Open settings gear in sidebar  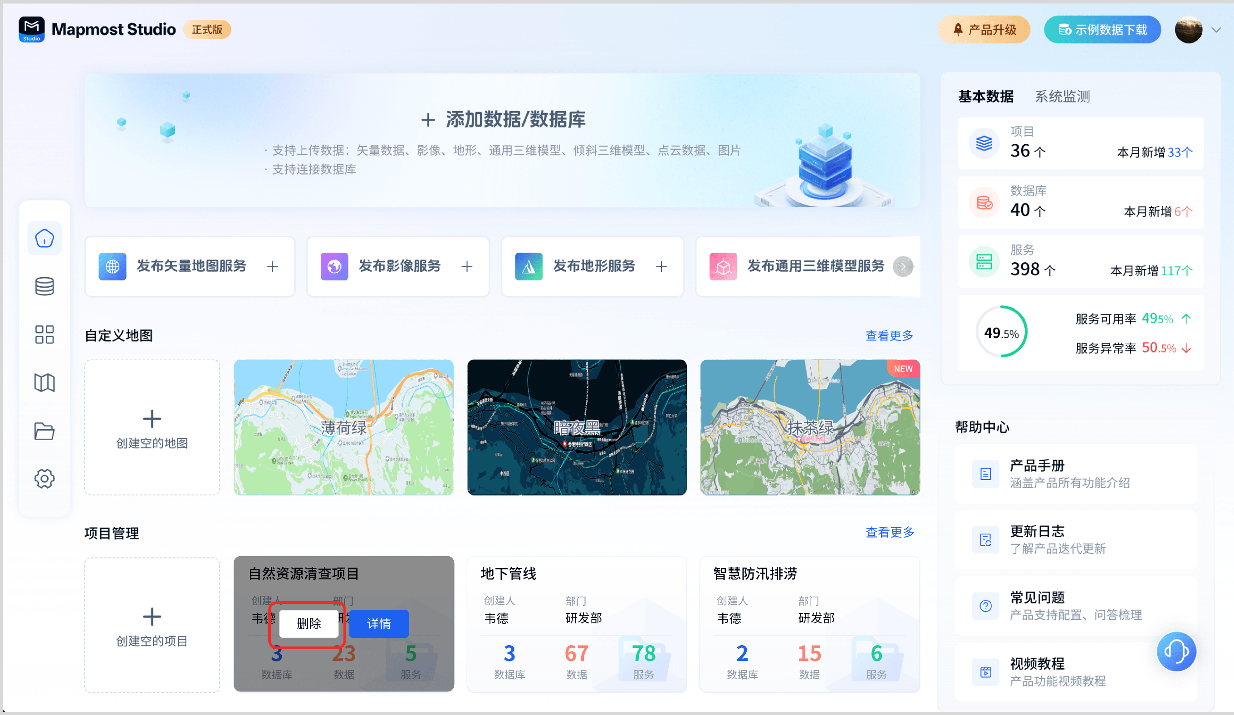44,479
